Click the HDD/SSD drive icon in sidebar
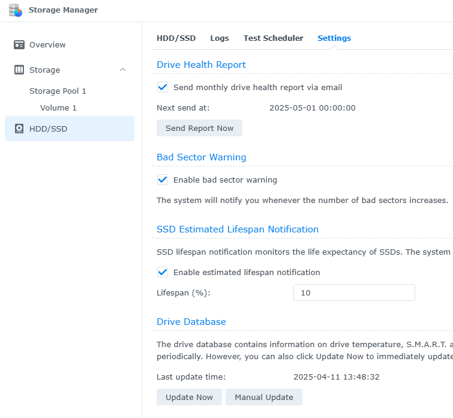 19,129
